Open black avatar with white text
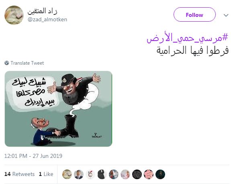The width and height of the screenshot is (231, 184). pos(137,174)
